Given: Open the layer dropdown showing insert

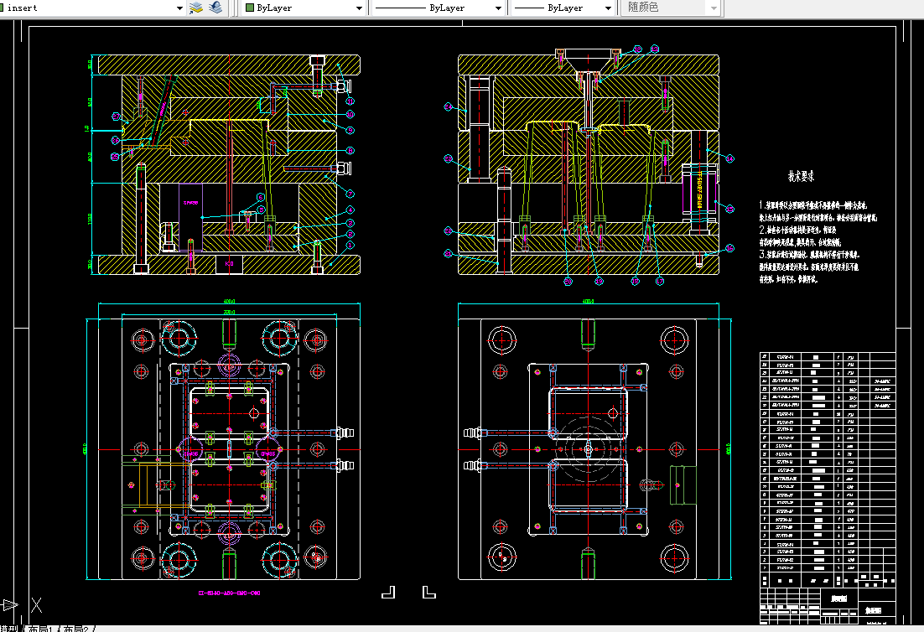Looking at the screenshot, I should (x=92, y=8).
